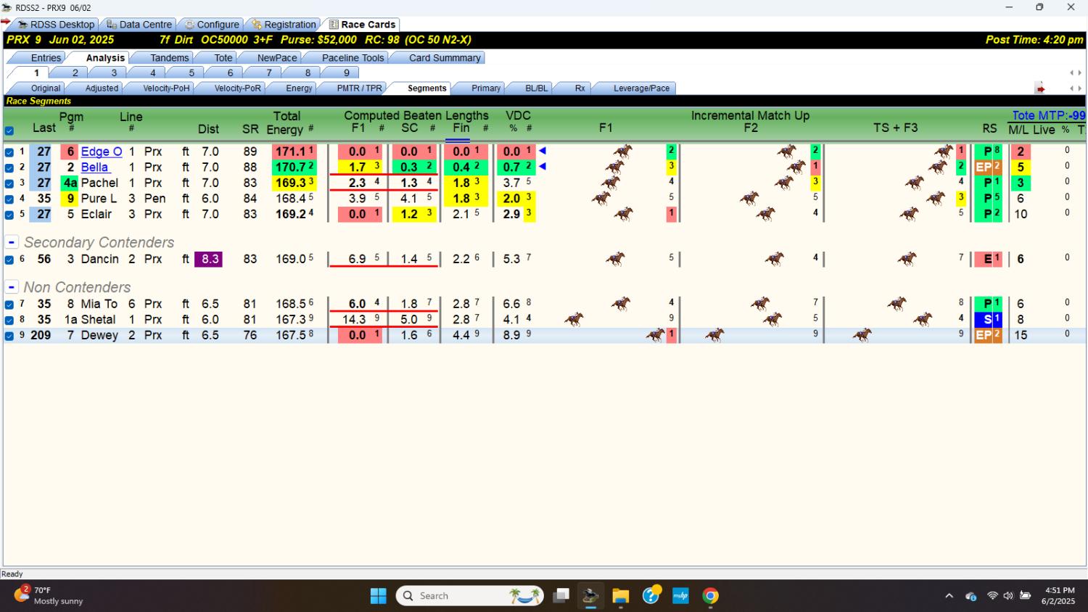The height and width of the screenshot is (612, 1088).
Task: Click the red arrow export icon beside the view tabs
Action: tap(1040, 88)
